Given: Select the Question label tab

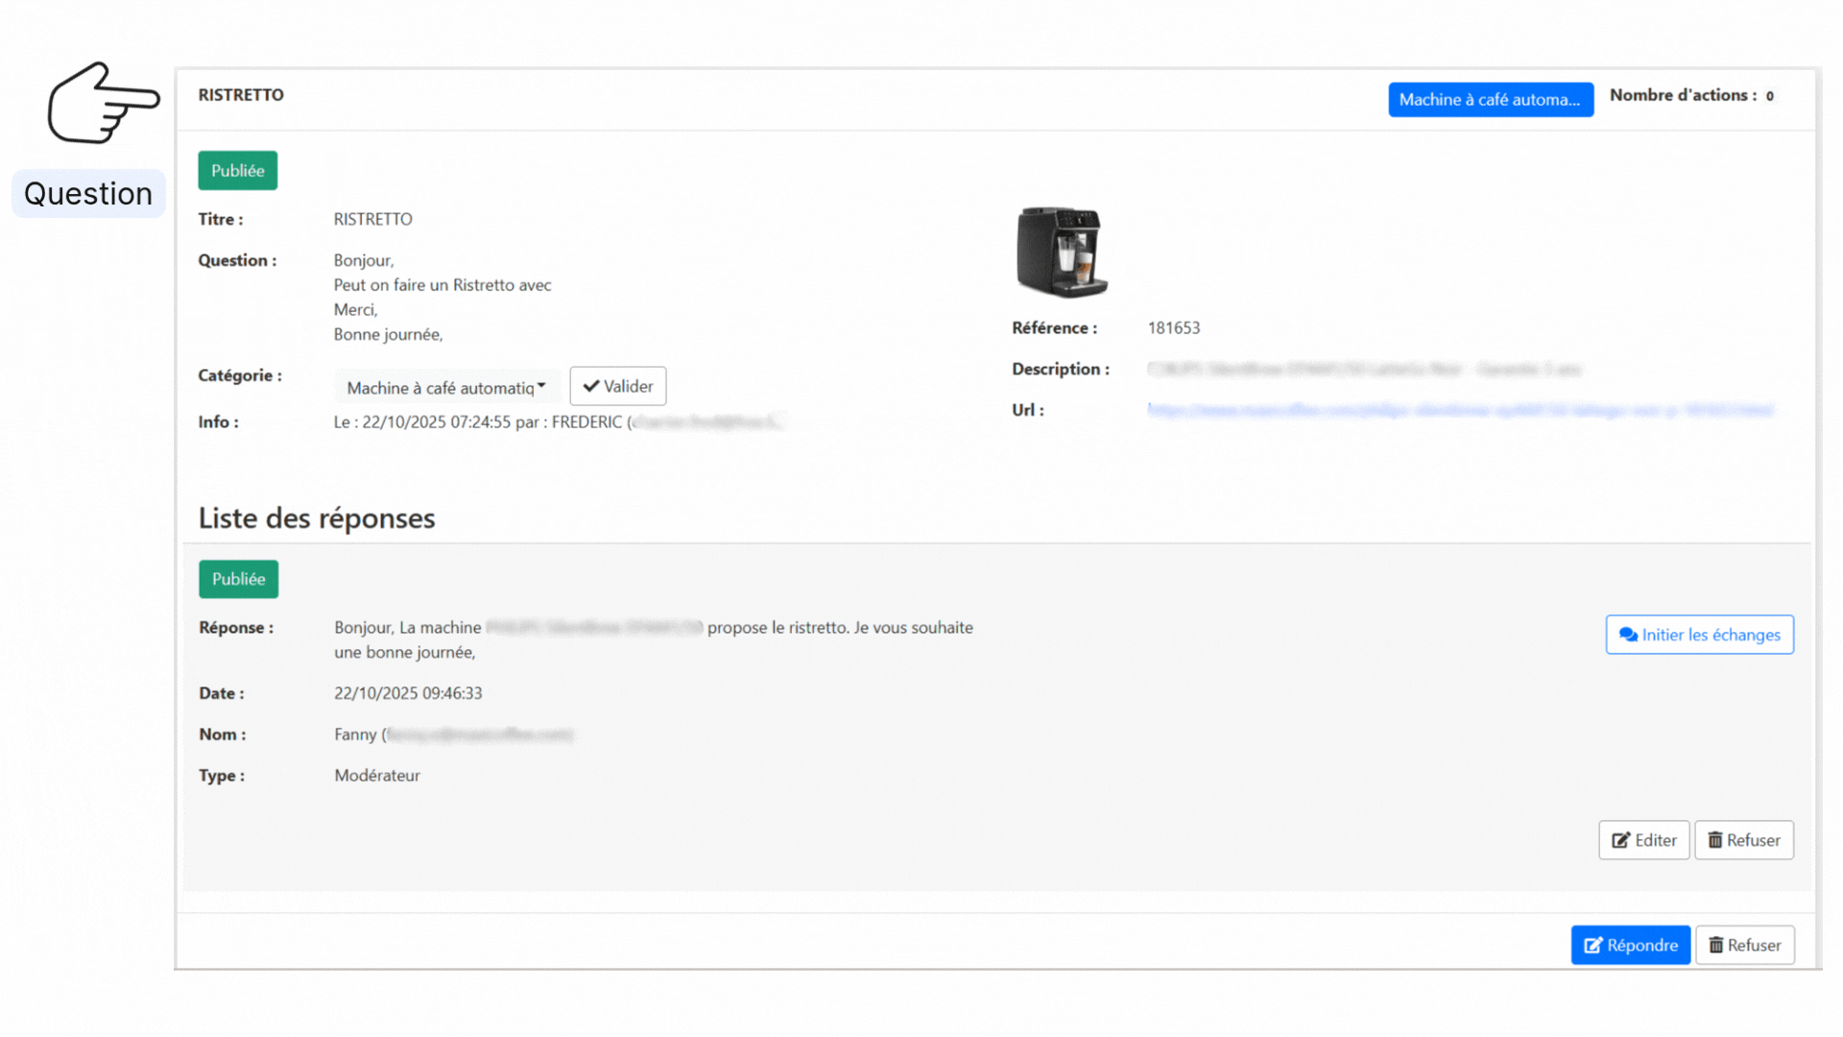Looking at the screenshot, I should click(x=87, y=193).
